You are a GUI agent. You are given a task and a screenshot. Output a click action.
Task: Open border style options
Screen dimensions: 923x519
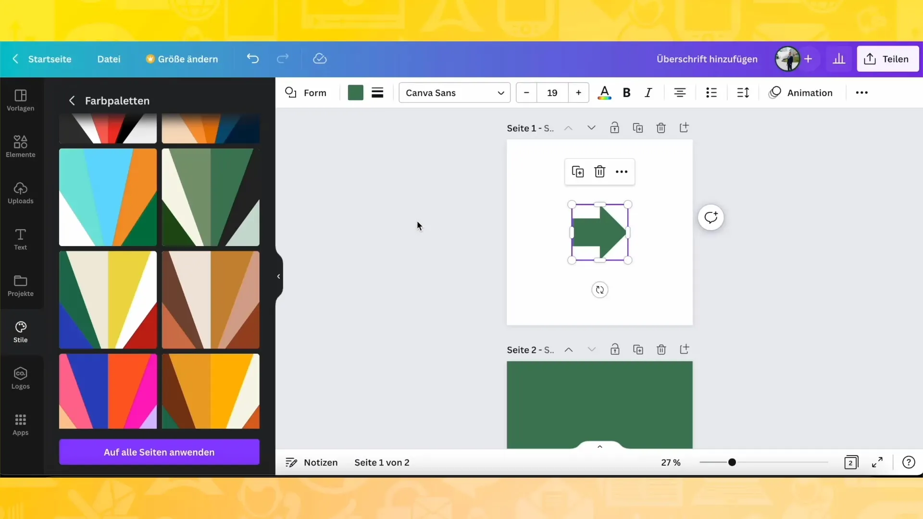point(377,93)
